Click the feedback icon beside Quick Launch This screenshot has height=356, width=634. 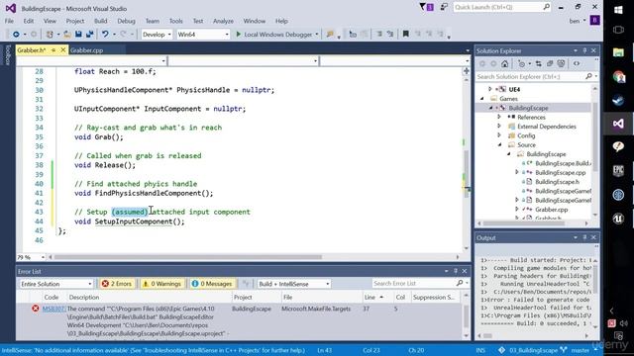pyautogui.click(x=444, y=7)
